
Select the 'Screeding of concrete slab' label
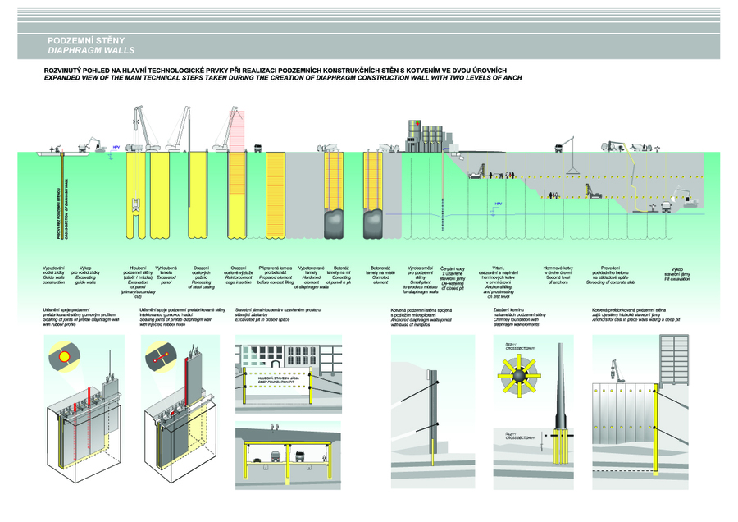(611, 282)
